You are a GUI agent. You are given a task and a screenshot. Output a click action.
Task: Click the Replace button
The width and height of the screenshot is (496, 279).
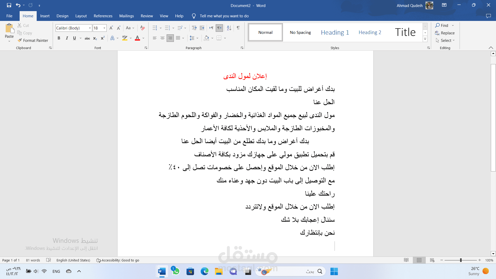[445, 33]
